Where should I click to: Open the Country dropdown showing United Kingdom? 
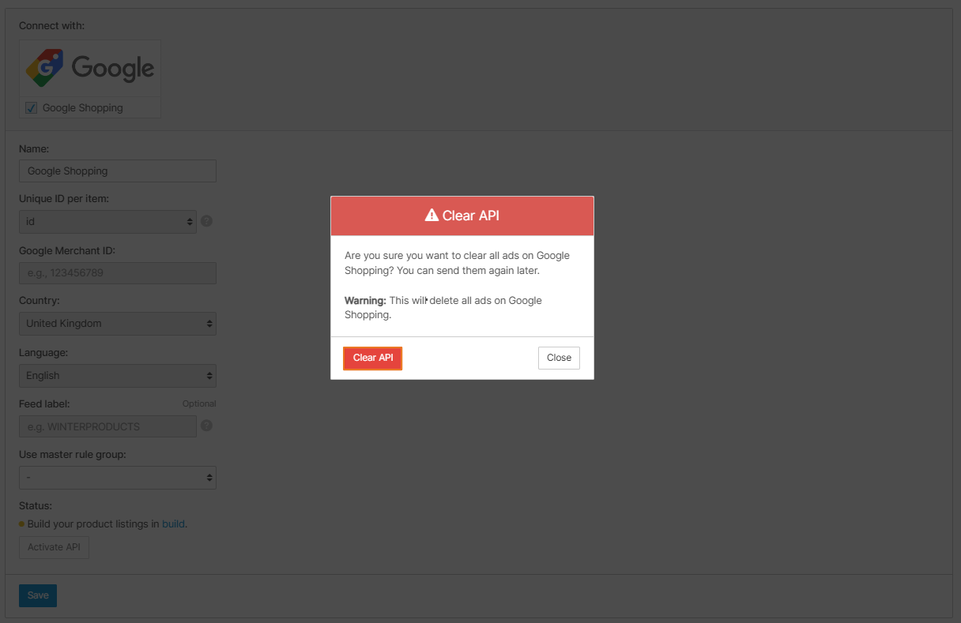click(118, 324)
